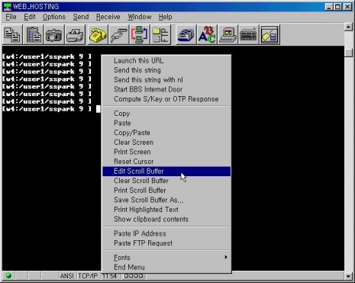The width and height of the screenshot is (355, 283).
Task: Choose Edit Scroll Buffer
Action: 166,172
